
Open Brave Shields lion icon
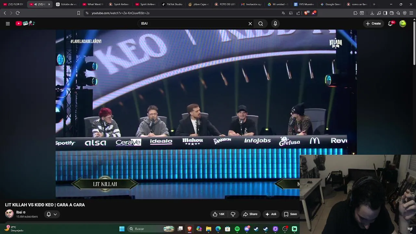coord(306,13)
